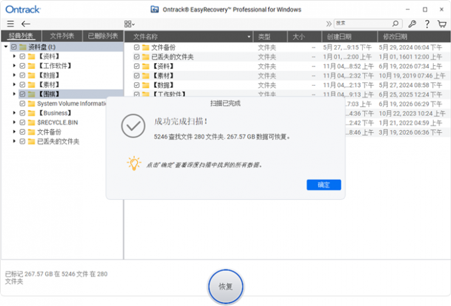This screenshot has width=451, height=306.
Task: Sort by 修改日期 column header
Action: 414,37
